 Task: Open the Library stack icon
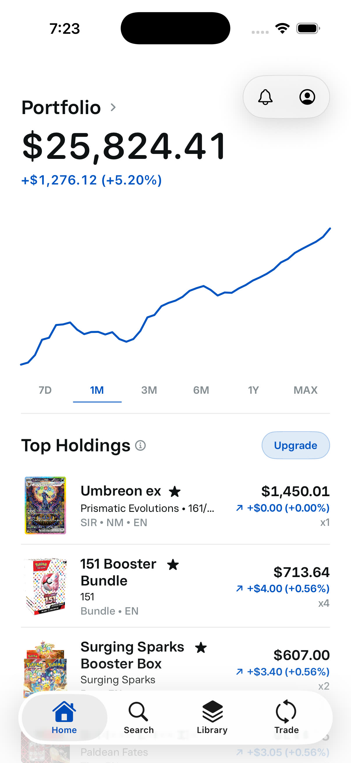[212, 711]
